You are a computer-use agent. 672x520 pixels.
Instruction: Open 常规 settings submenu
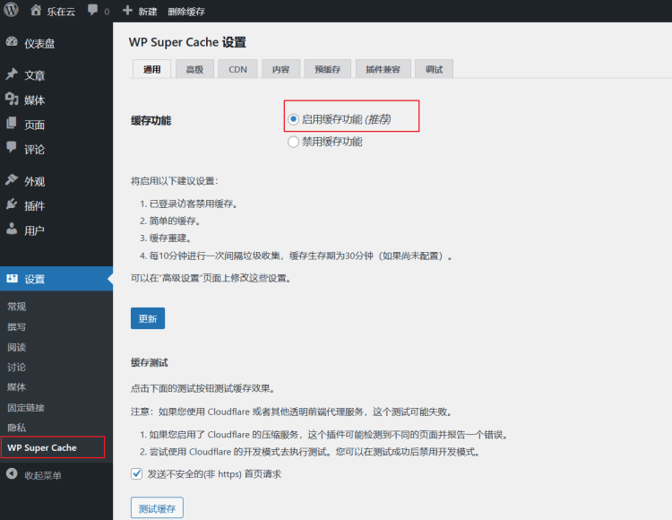[x=16, y=307]
